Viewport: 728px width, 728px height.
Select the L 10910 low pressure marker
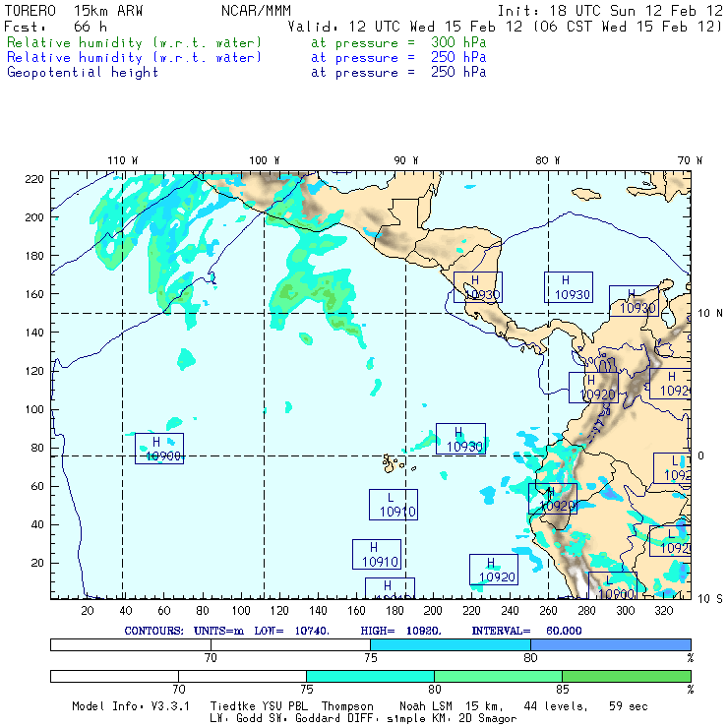tap(394, 505)
